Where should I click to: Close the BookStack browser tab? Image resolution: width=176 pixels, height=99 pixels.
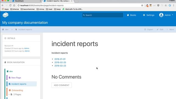[40, 1]
